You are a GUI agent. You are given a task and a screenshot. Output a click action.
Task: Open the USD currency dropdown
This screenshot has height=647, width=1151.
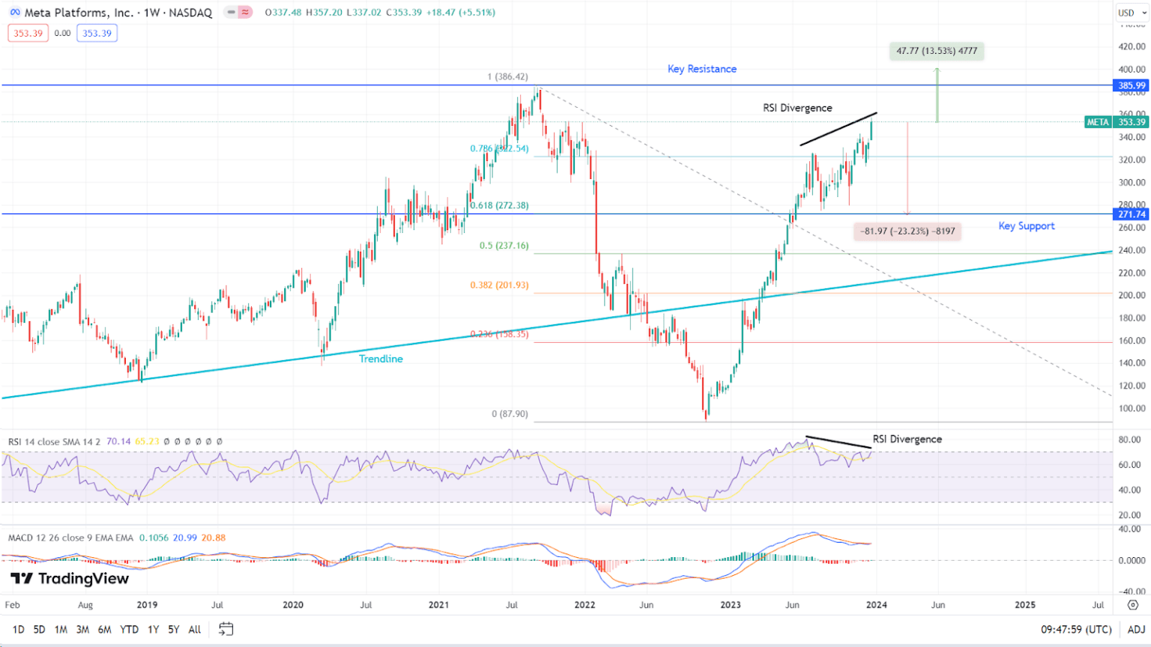pos(1132,13)
